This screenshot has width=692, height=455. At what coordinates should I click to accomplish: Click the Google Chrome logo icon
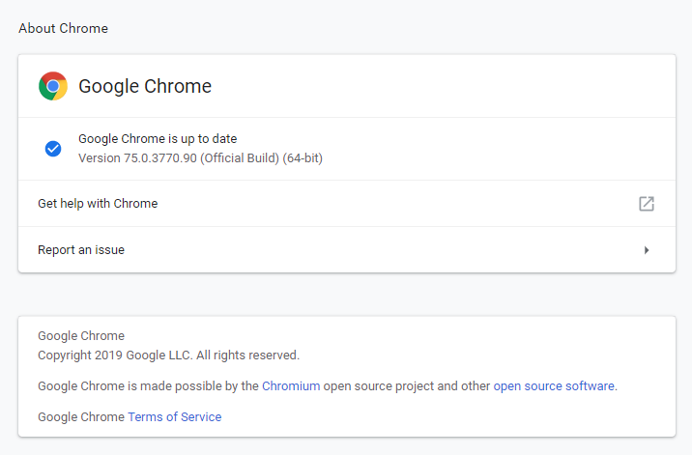point(53,86)
